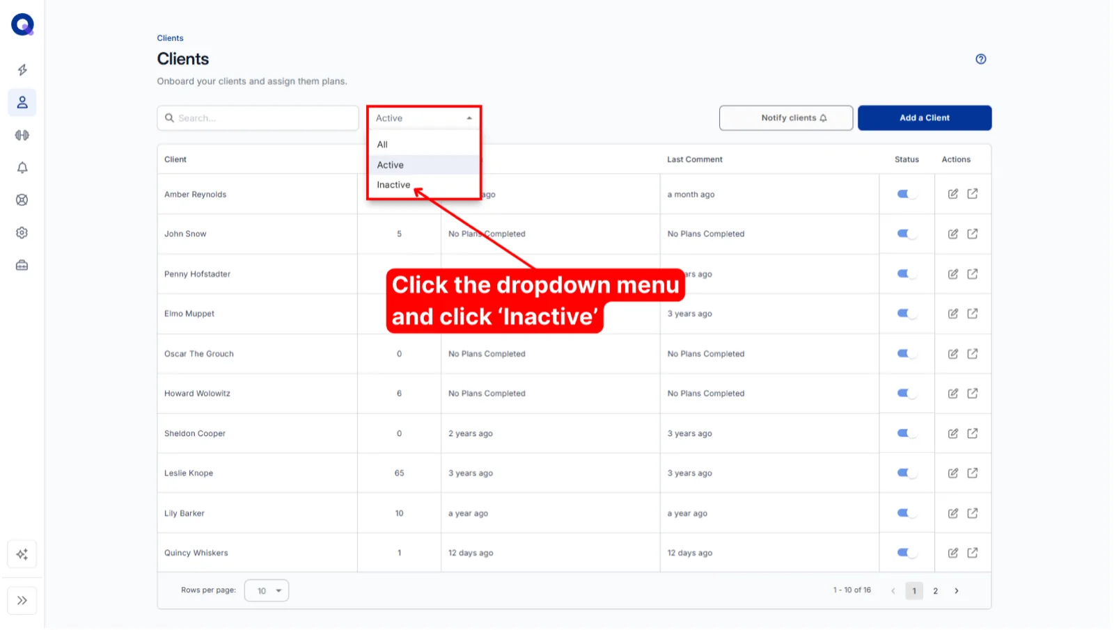
Task: Open the settings gear sidebar icon
Action: tap(22, 233)
